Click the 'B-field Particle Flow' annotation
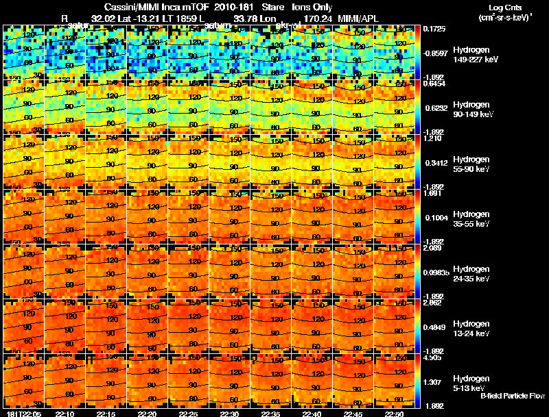The height and width of the screenshot is (417, 549). pyautogui.click(x=513, y=396)
